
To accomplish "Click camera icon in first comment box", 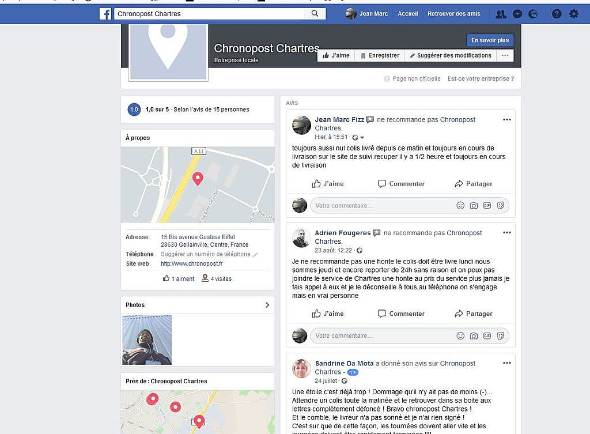I will pos(474,206).
